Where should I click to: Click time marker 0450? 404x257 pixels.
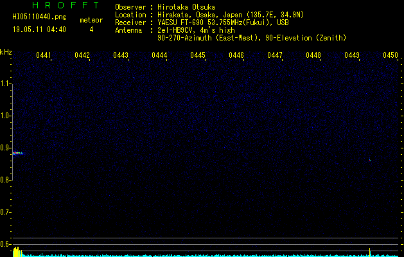391,55
